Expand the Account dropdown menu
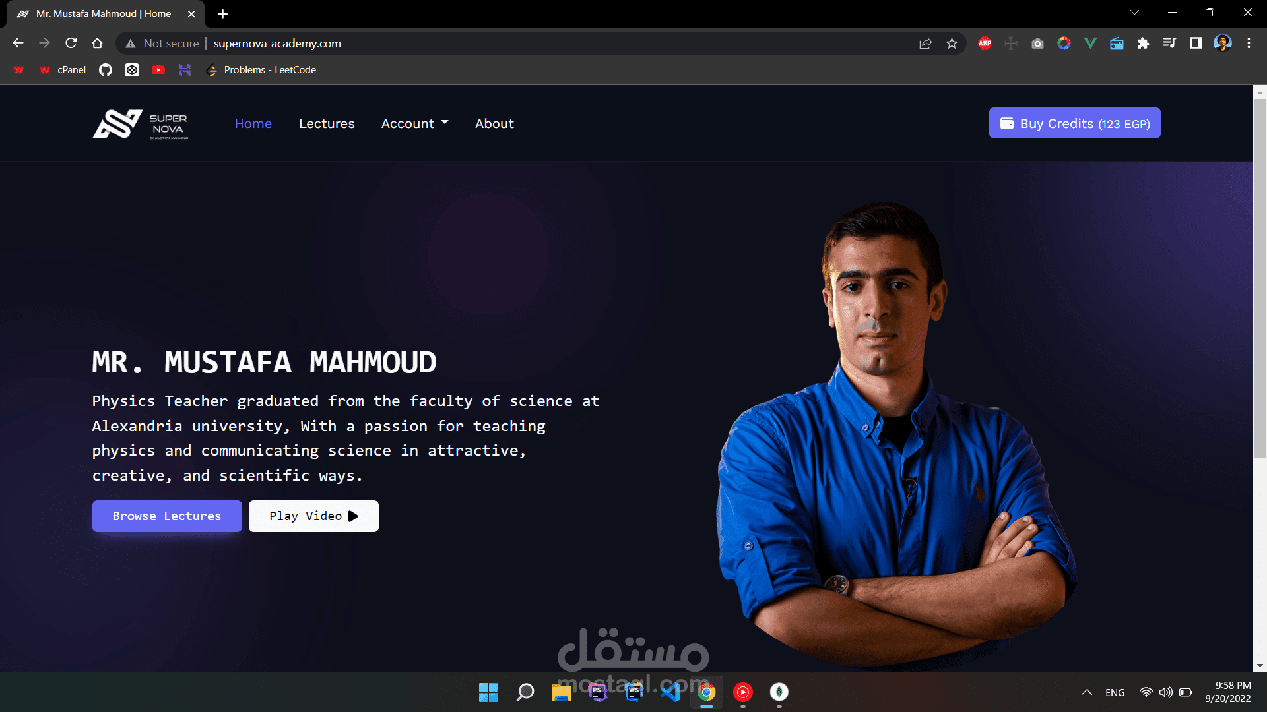The width and height of the screenshot is (1267, 712). pos(414,123)
